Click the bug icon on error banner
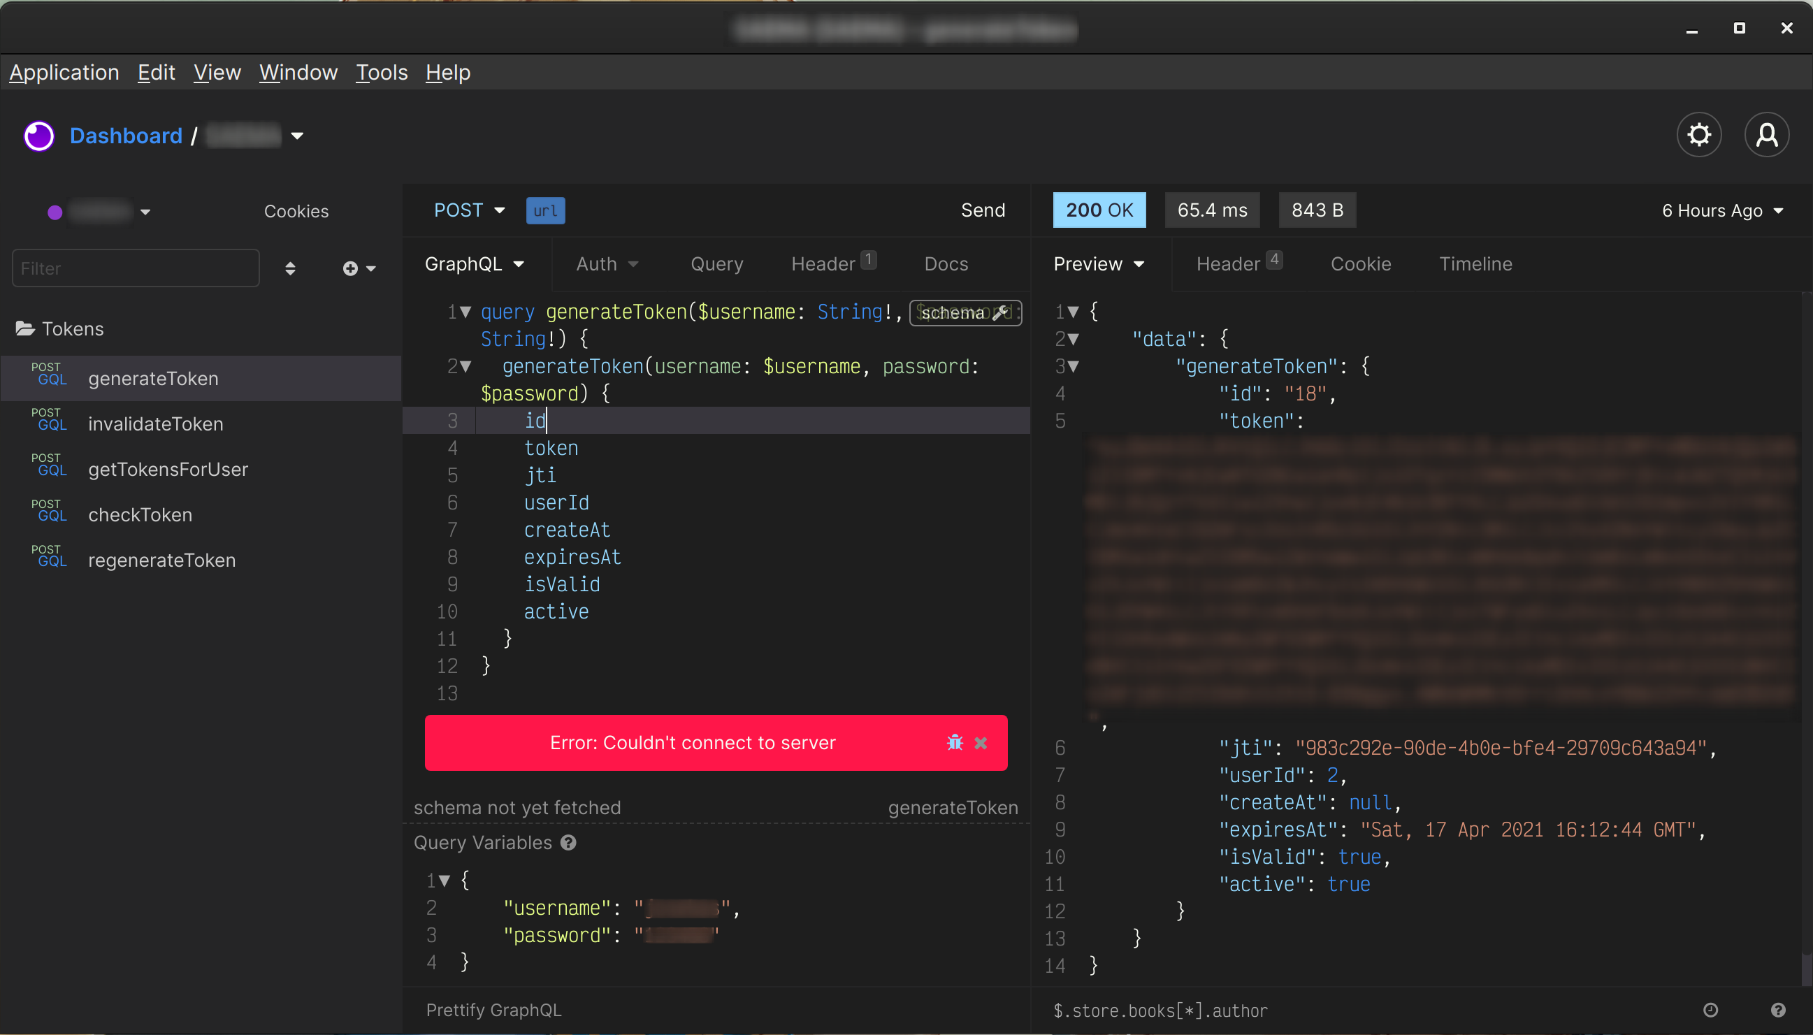Screen dimensions: 1813x1035 pos(955,743)
